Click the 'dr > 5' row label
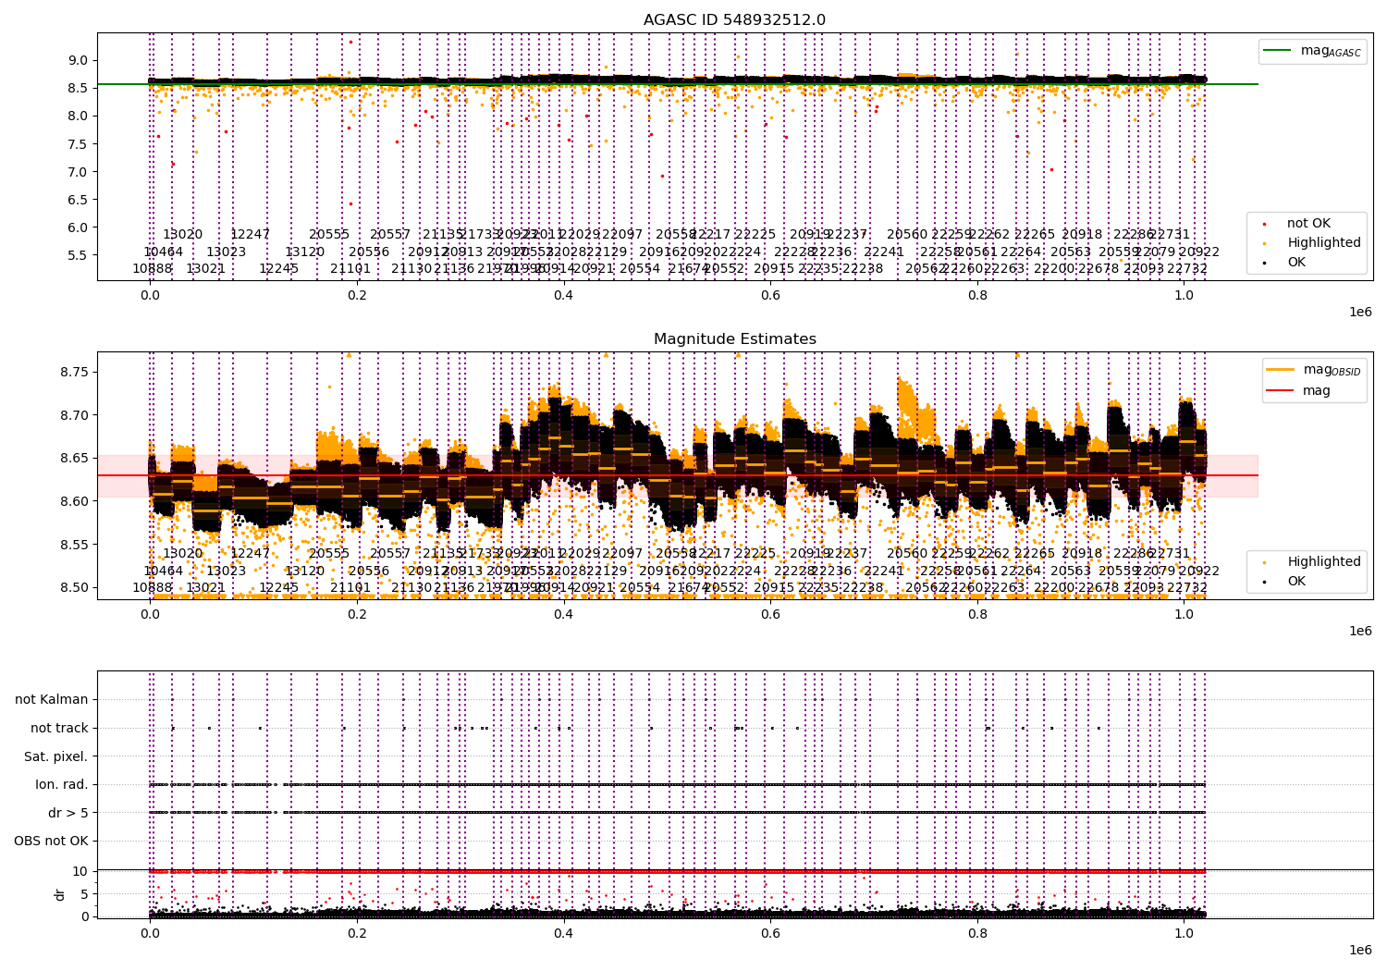This screenshot has width=1387, height=971. click(68, 813)
